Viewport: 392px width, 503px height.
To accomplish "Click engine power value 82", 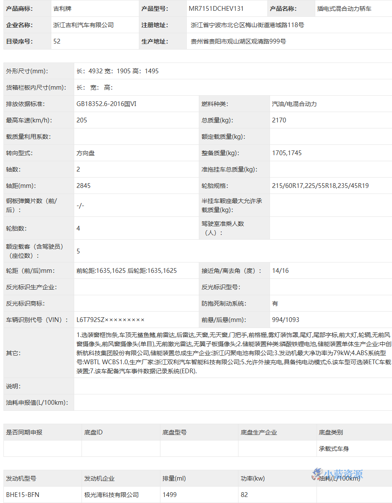I will [245, 495].
